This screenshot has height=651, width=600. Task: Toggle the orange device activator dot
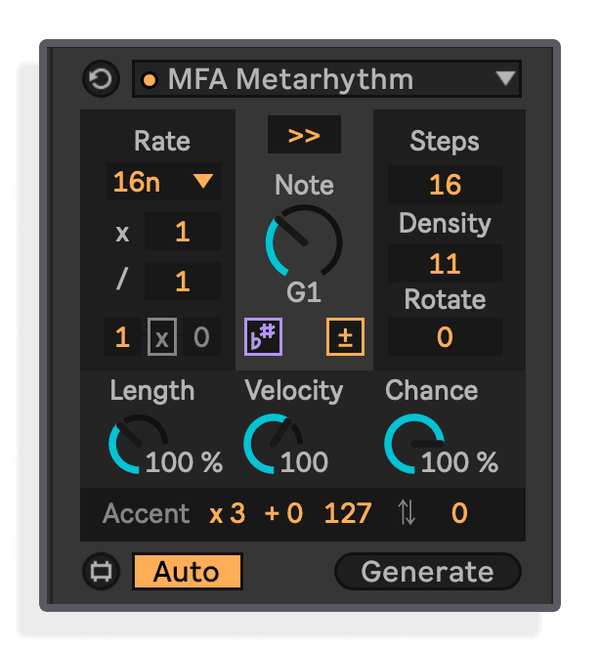pyautogui.click(x=150, y=80)
